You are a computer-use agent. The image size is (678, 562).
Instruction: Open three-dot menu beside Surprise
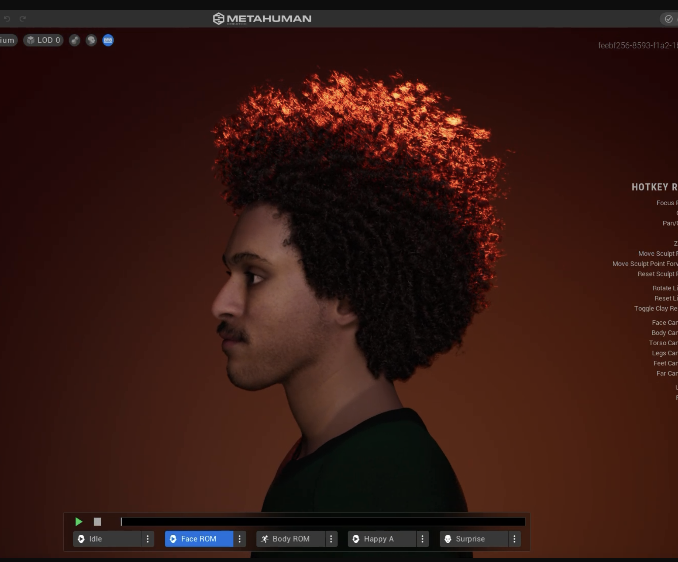(x=514, y=539)
